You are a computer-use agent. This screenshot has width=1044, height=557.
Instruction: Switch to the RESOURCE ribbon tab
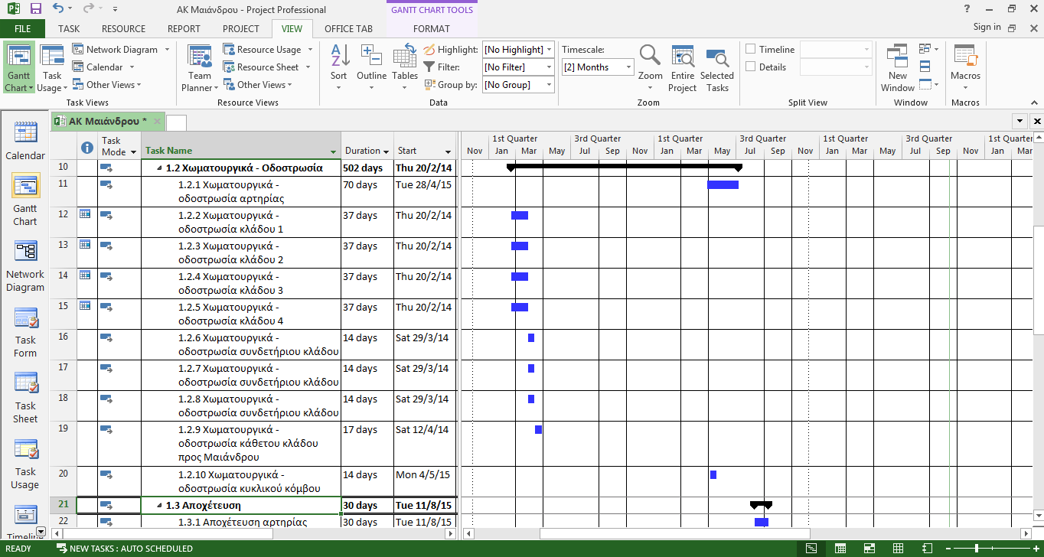123,28
